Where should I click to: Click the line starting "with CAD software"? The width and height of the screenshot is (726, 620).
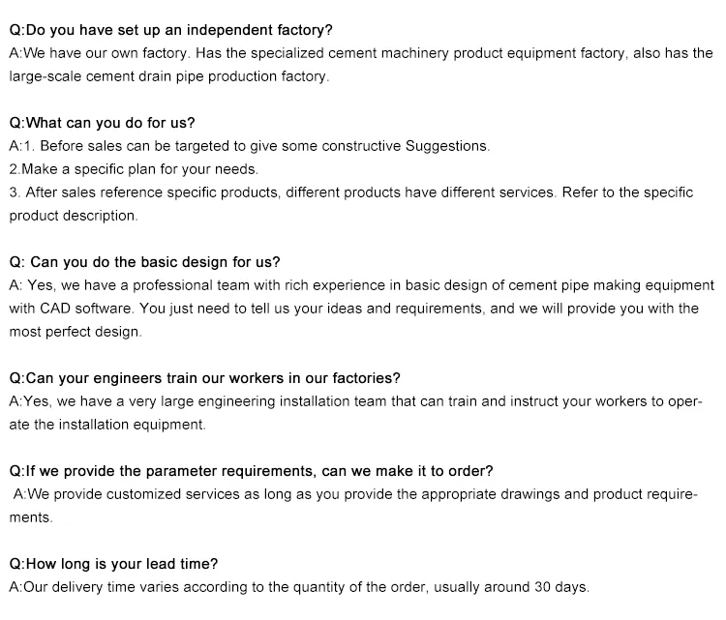[x=353, y=309]
